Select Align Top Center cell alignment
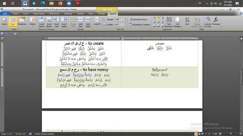The image size is (243, 136). tap(158, 18)
